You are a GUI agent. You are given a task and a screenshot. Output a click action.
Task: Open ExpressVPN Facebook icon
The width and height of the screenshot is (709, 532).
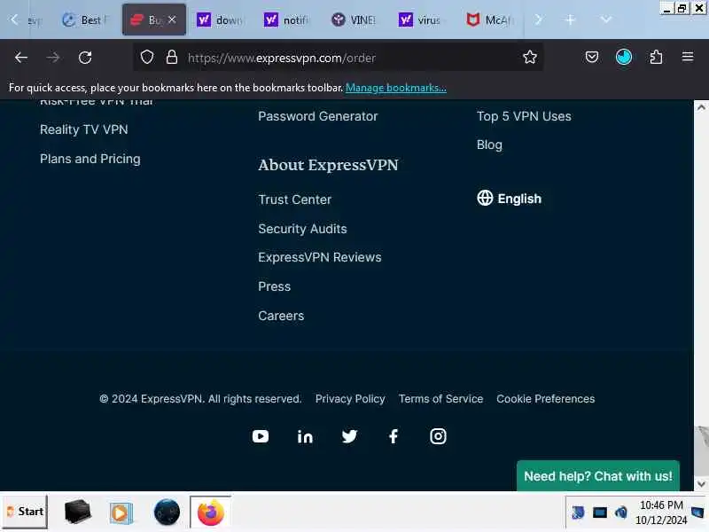393,436
